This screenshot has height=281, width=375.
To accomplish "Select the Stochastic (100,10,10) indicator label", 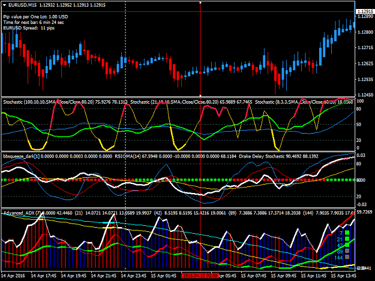I will (x=65, y=102).
